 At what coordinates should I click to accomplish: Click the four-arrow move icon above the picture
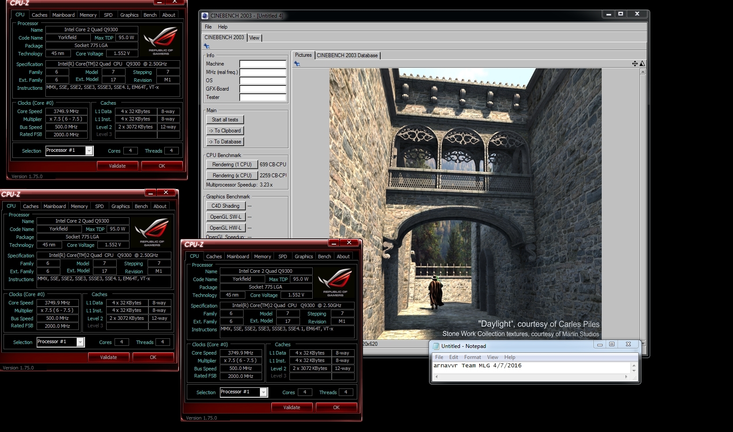tap(635, 64)
